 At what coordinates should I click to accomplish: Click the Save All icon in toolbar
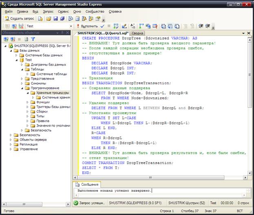pos(62,19)
